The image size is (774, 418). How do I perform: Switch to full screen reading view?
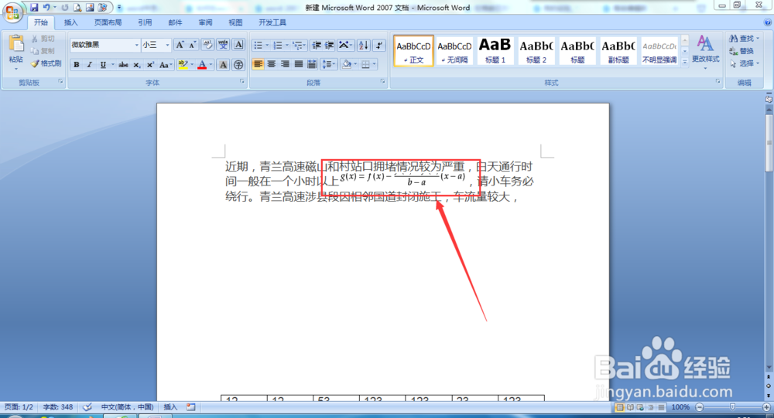point(630,407)
